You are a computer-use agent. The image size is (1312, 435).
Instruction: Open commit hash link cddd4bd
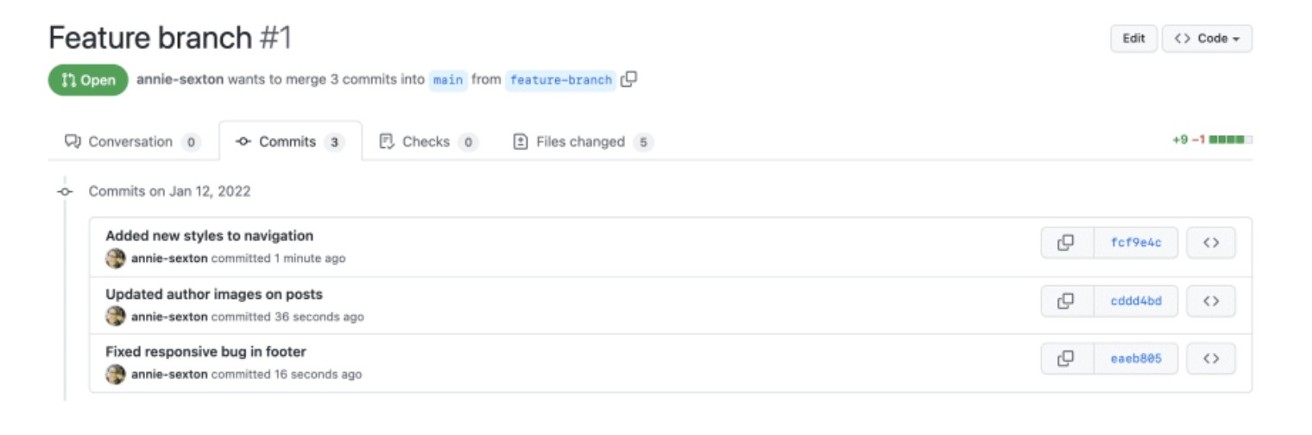click(1136, 301)
